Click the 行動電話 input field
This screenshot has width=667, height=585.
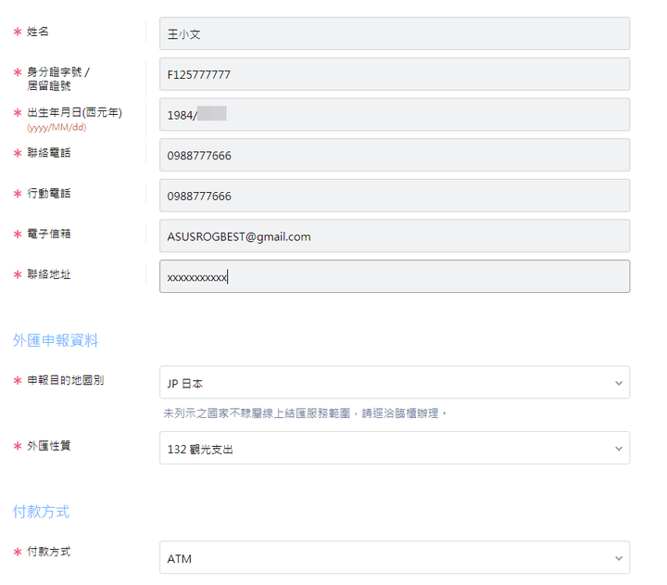tap(395, 196)
